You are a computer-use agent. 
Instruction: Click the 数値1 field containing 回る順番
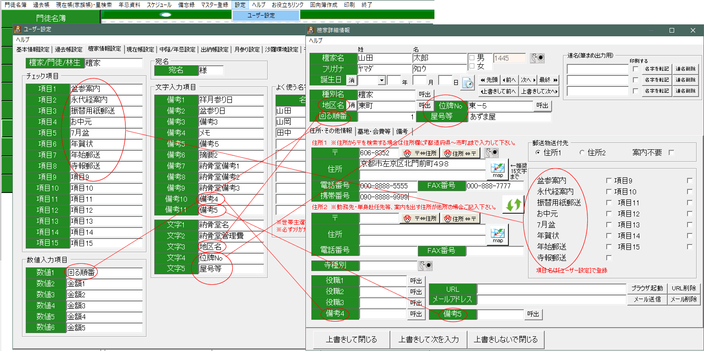pyautogui.click(x=105, y=272)
